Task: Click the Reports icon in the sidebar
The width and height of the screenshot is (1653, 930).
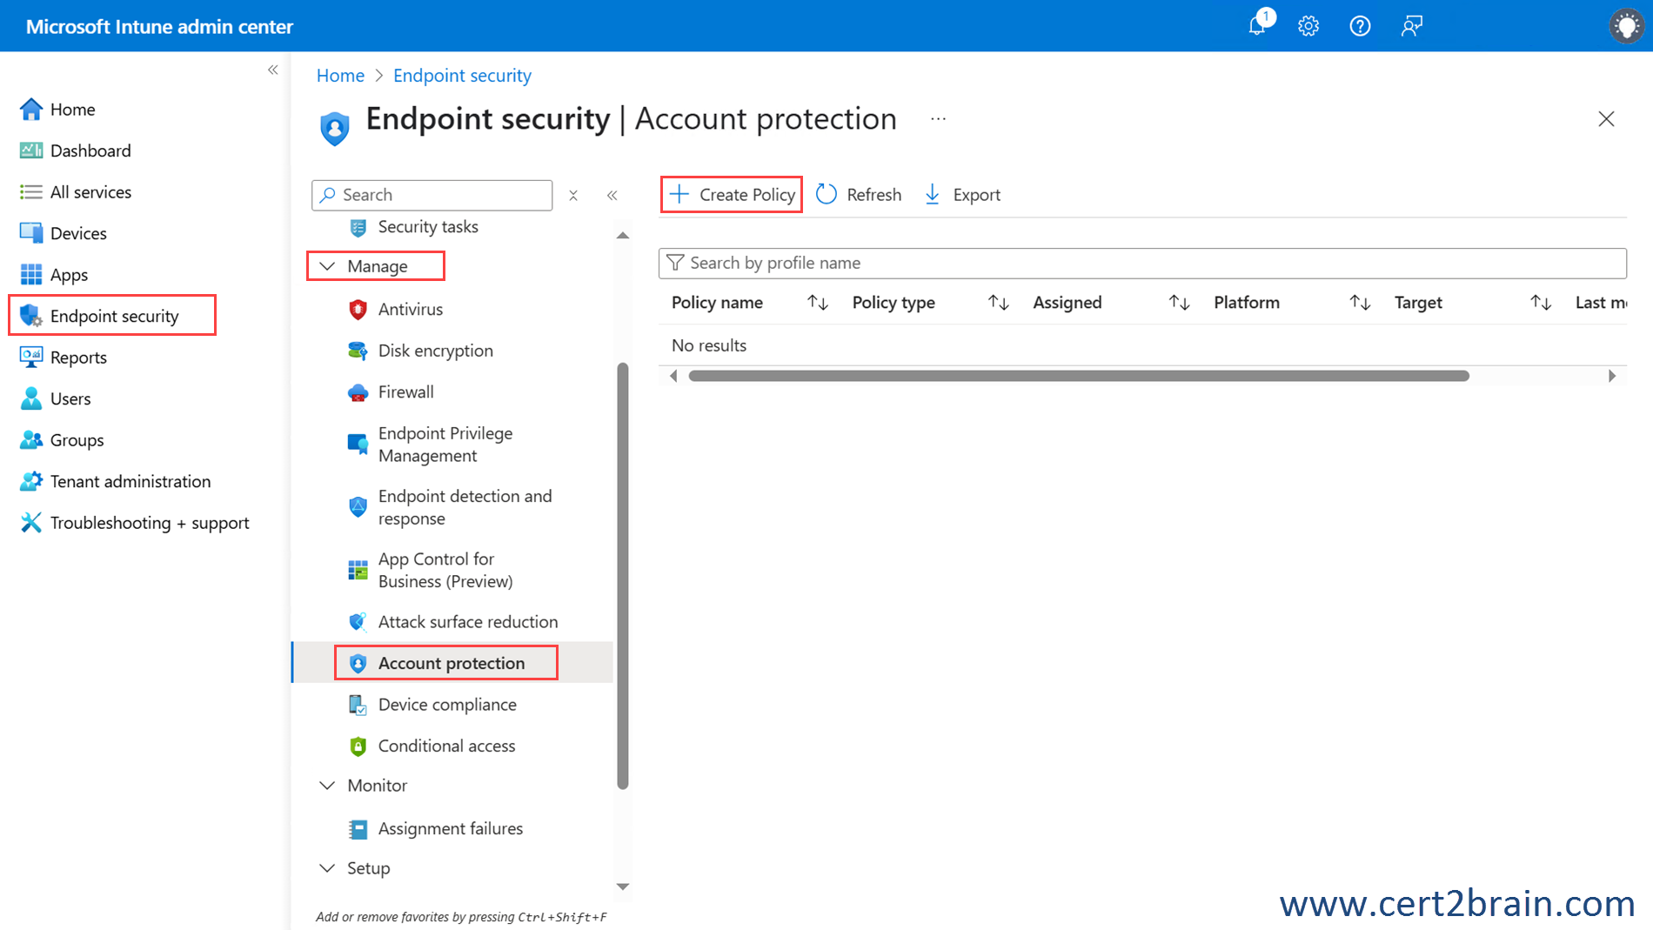Action: click(31, 357)
